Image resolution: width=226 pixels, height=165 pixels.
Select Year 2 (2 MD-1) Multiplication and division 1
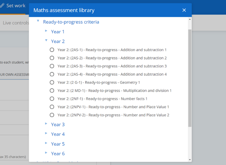tap(52, 91)
